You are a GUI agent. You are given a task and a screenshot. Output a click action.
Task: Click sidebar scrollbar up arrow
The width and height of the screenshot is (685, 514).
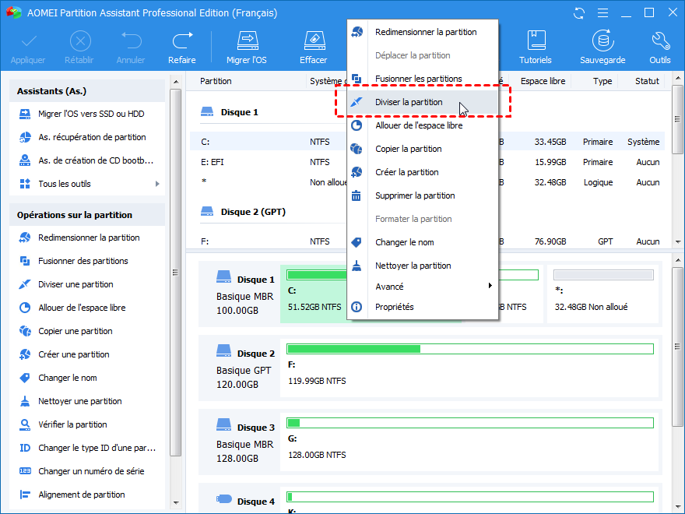point(176,82)
